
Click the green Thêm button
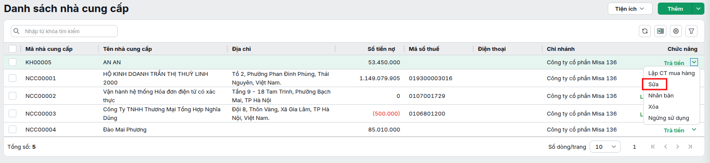[x=675, y=9]
